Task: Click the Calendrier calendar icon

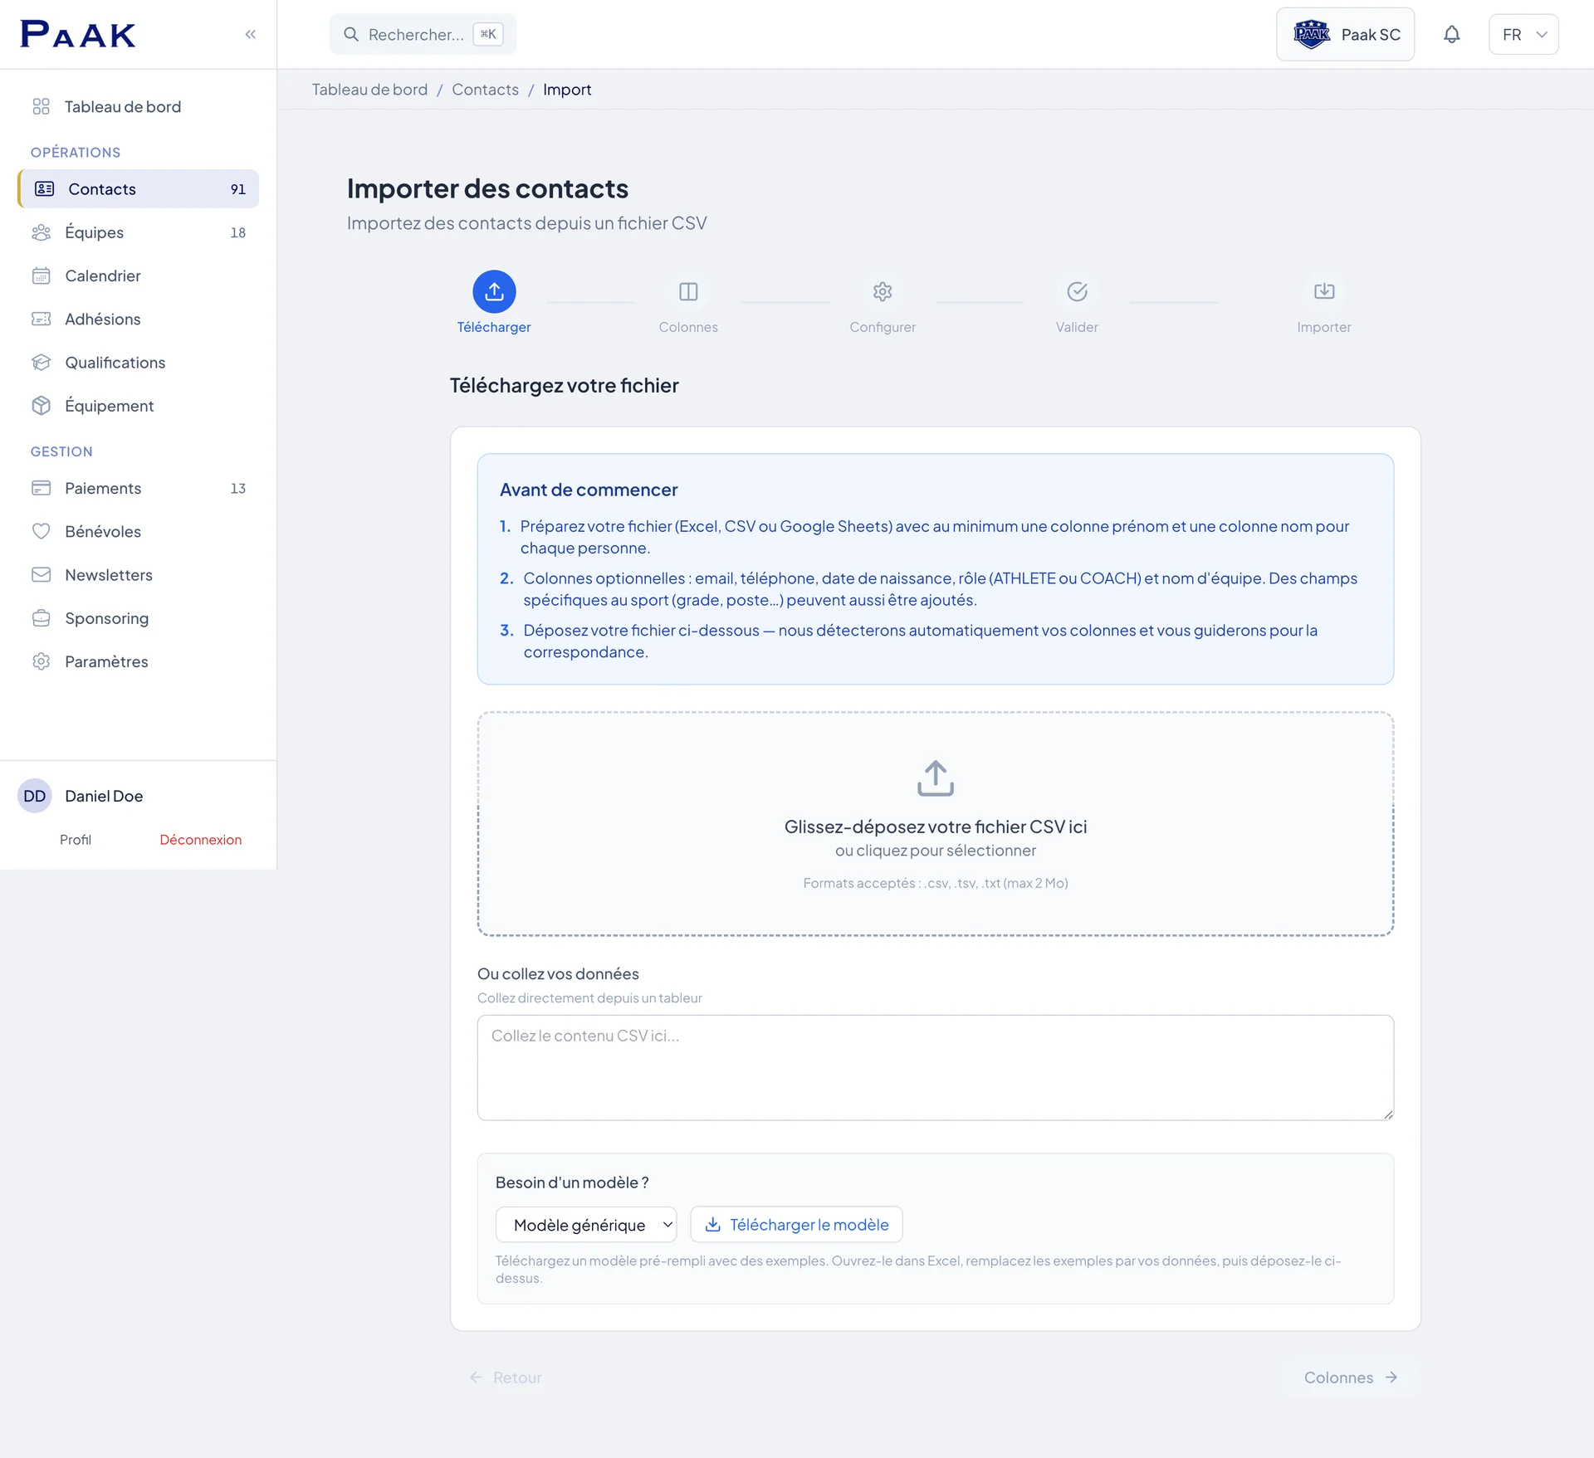Action: (x=41, y=276)
